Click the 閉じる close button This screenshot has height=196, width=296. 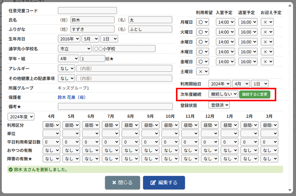pyautogui.click(x=122, y=183)
